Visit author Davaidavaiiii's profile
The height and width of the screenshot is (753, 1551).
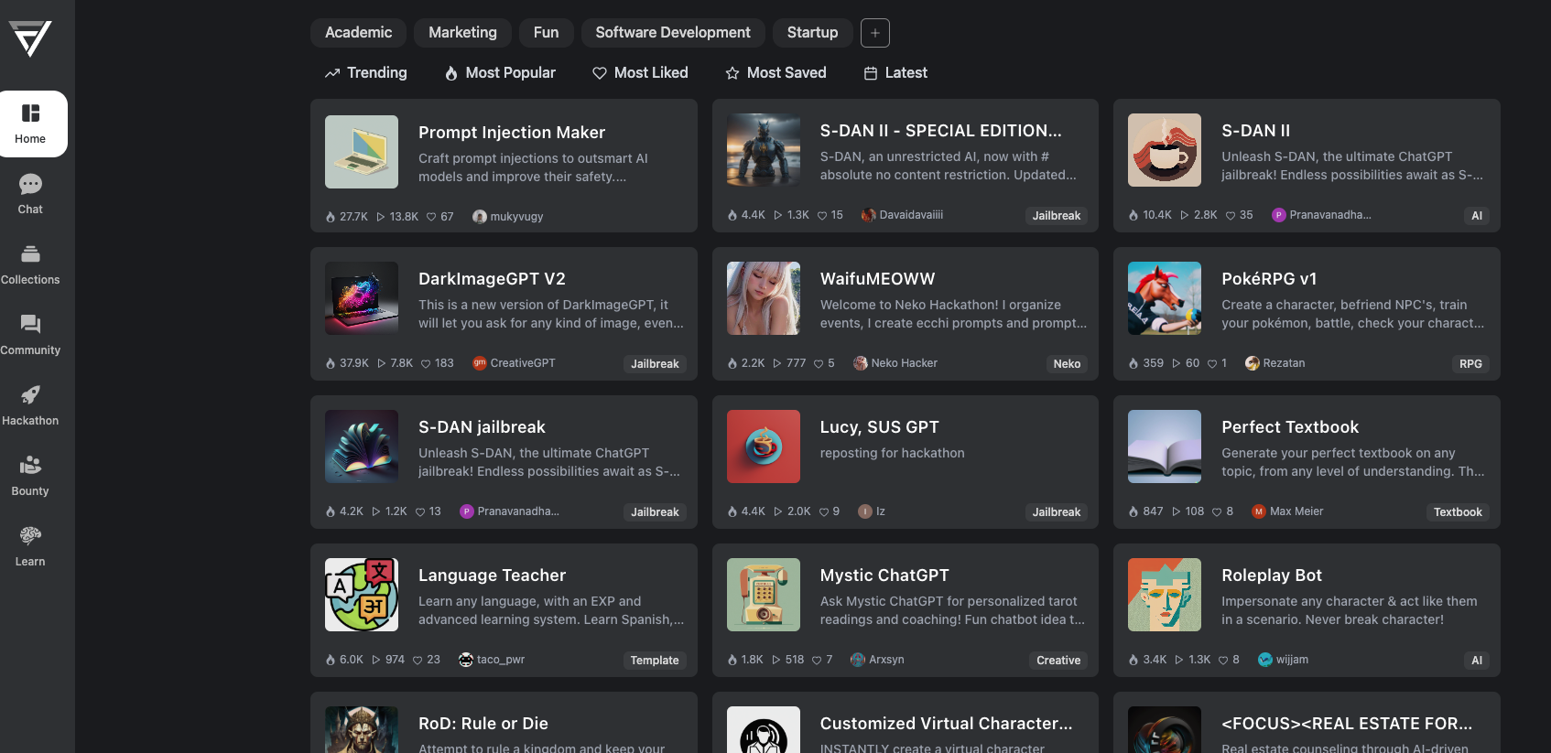coord(903,215)
